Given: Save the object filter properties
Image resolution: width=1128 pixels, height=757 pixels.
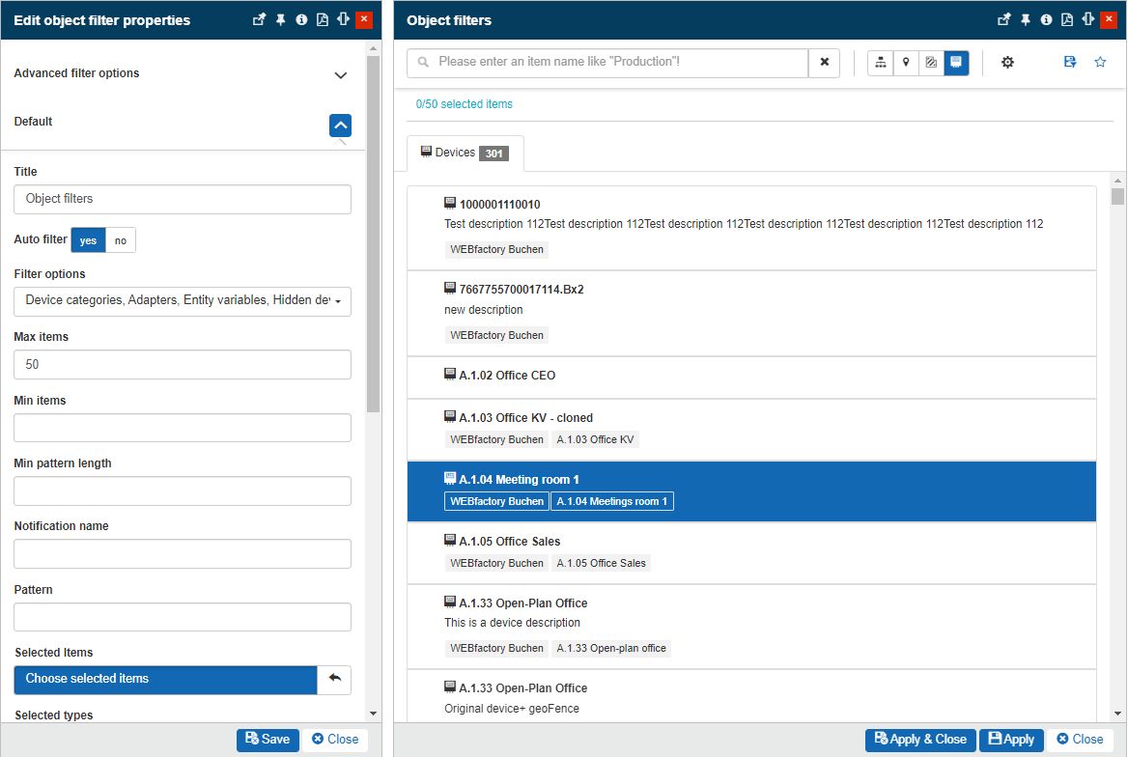Looking at the screenshot, I should [x=268, y=740].
